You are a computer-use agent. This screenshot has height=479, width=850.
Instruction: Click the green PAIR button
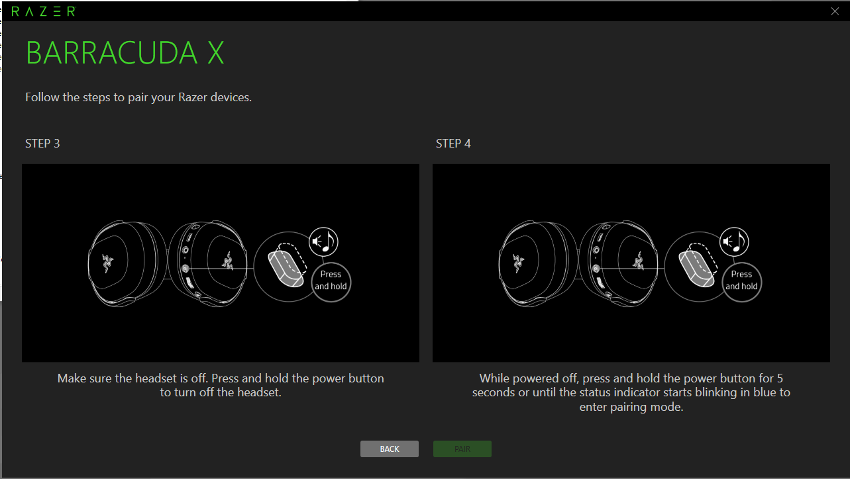(462, 449)
